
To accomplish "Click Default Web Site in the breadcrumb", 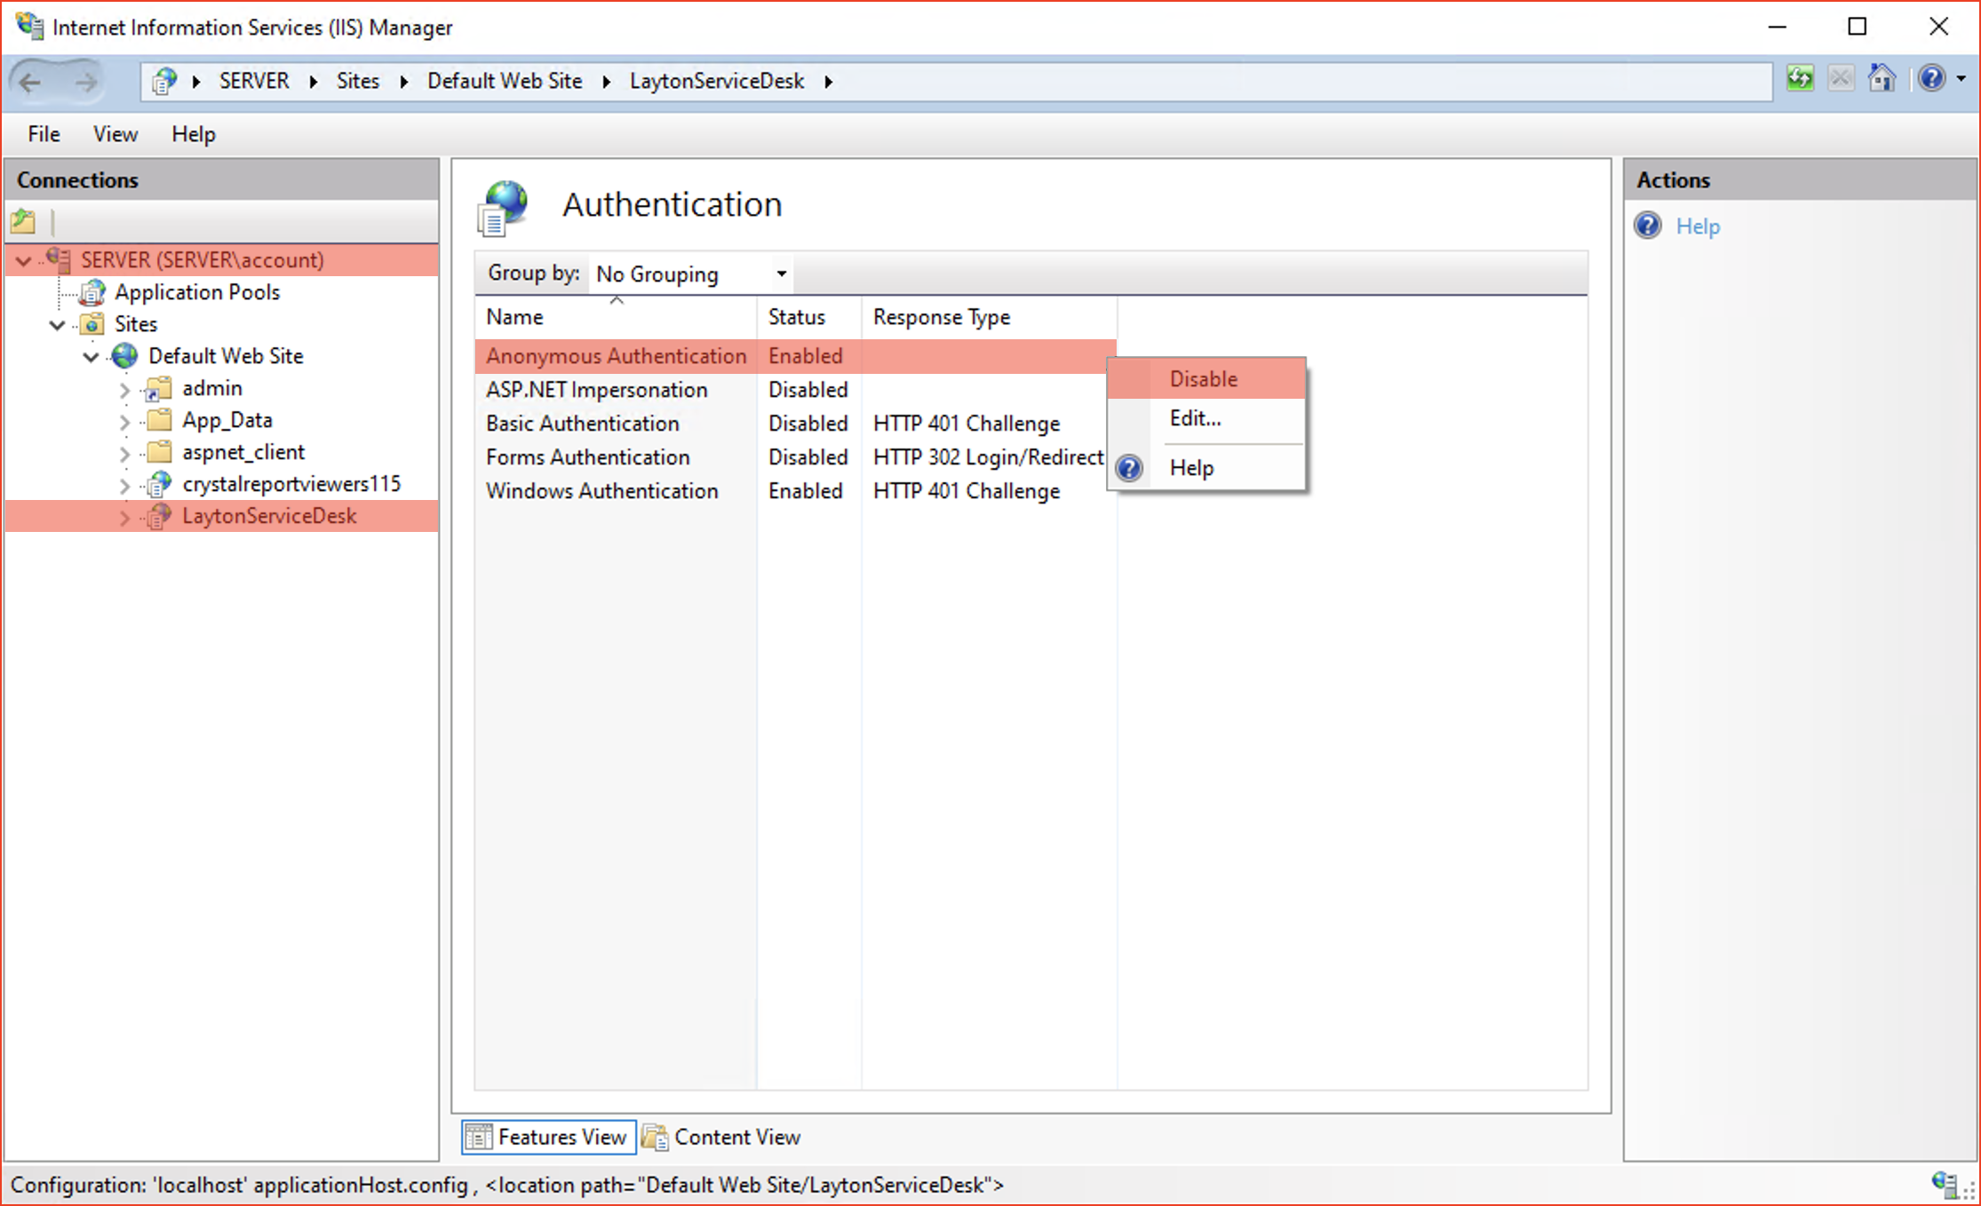I will pos(505,81).
